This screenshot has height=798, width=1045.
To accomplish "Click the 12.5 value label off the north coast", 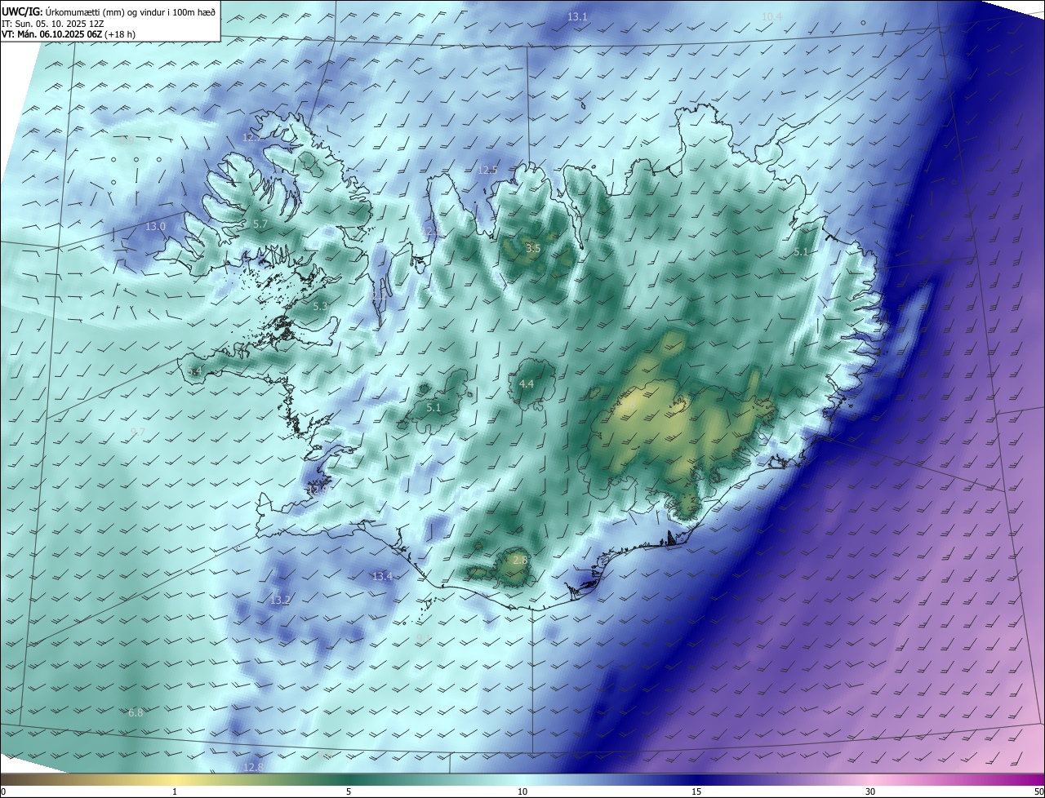I will pos(487,170).
